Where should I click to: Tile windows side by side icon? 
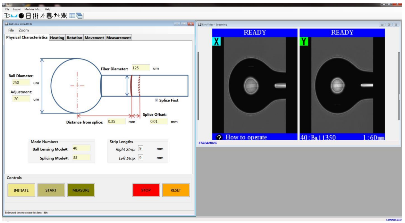[x=72, y=15]
